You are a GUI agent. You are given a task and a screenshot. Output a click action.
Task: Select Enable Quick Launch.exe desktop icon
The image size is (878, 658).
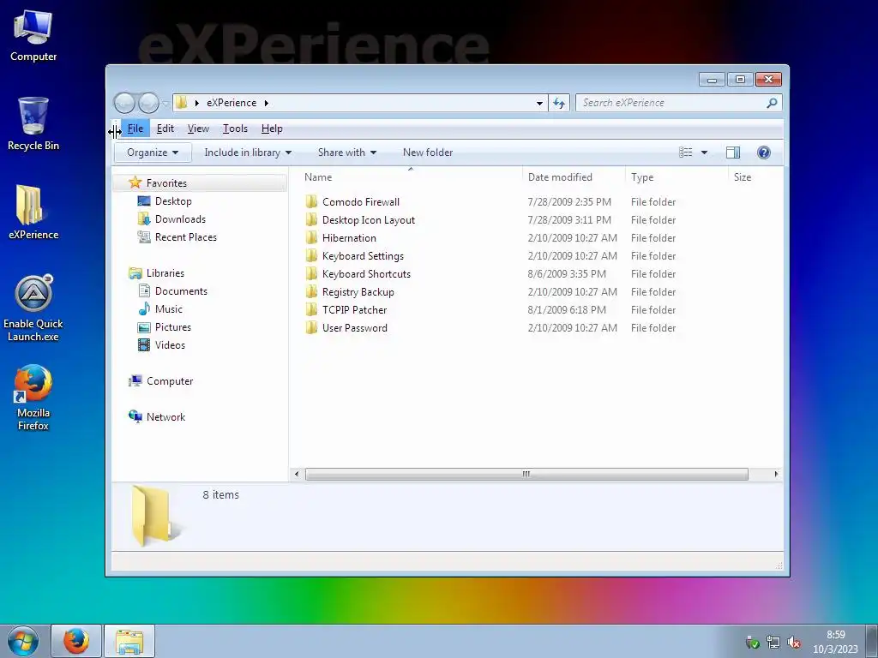pos(33,308)
